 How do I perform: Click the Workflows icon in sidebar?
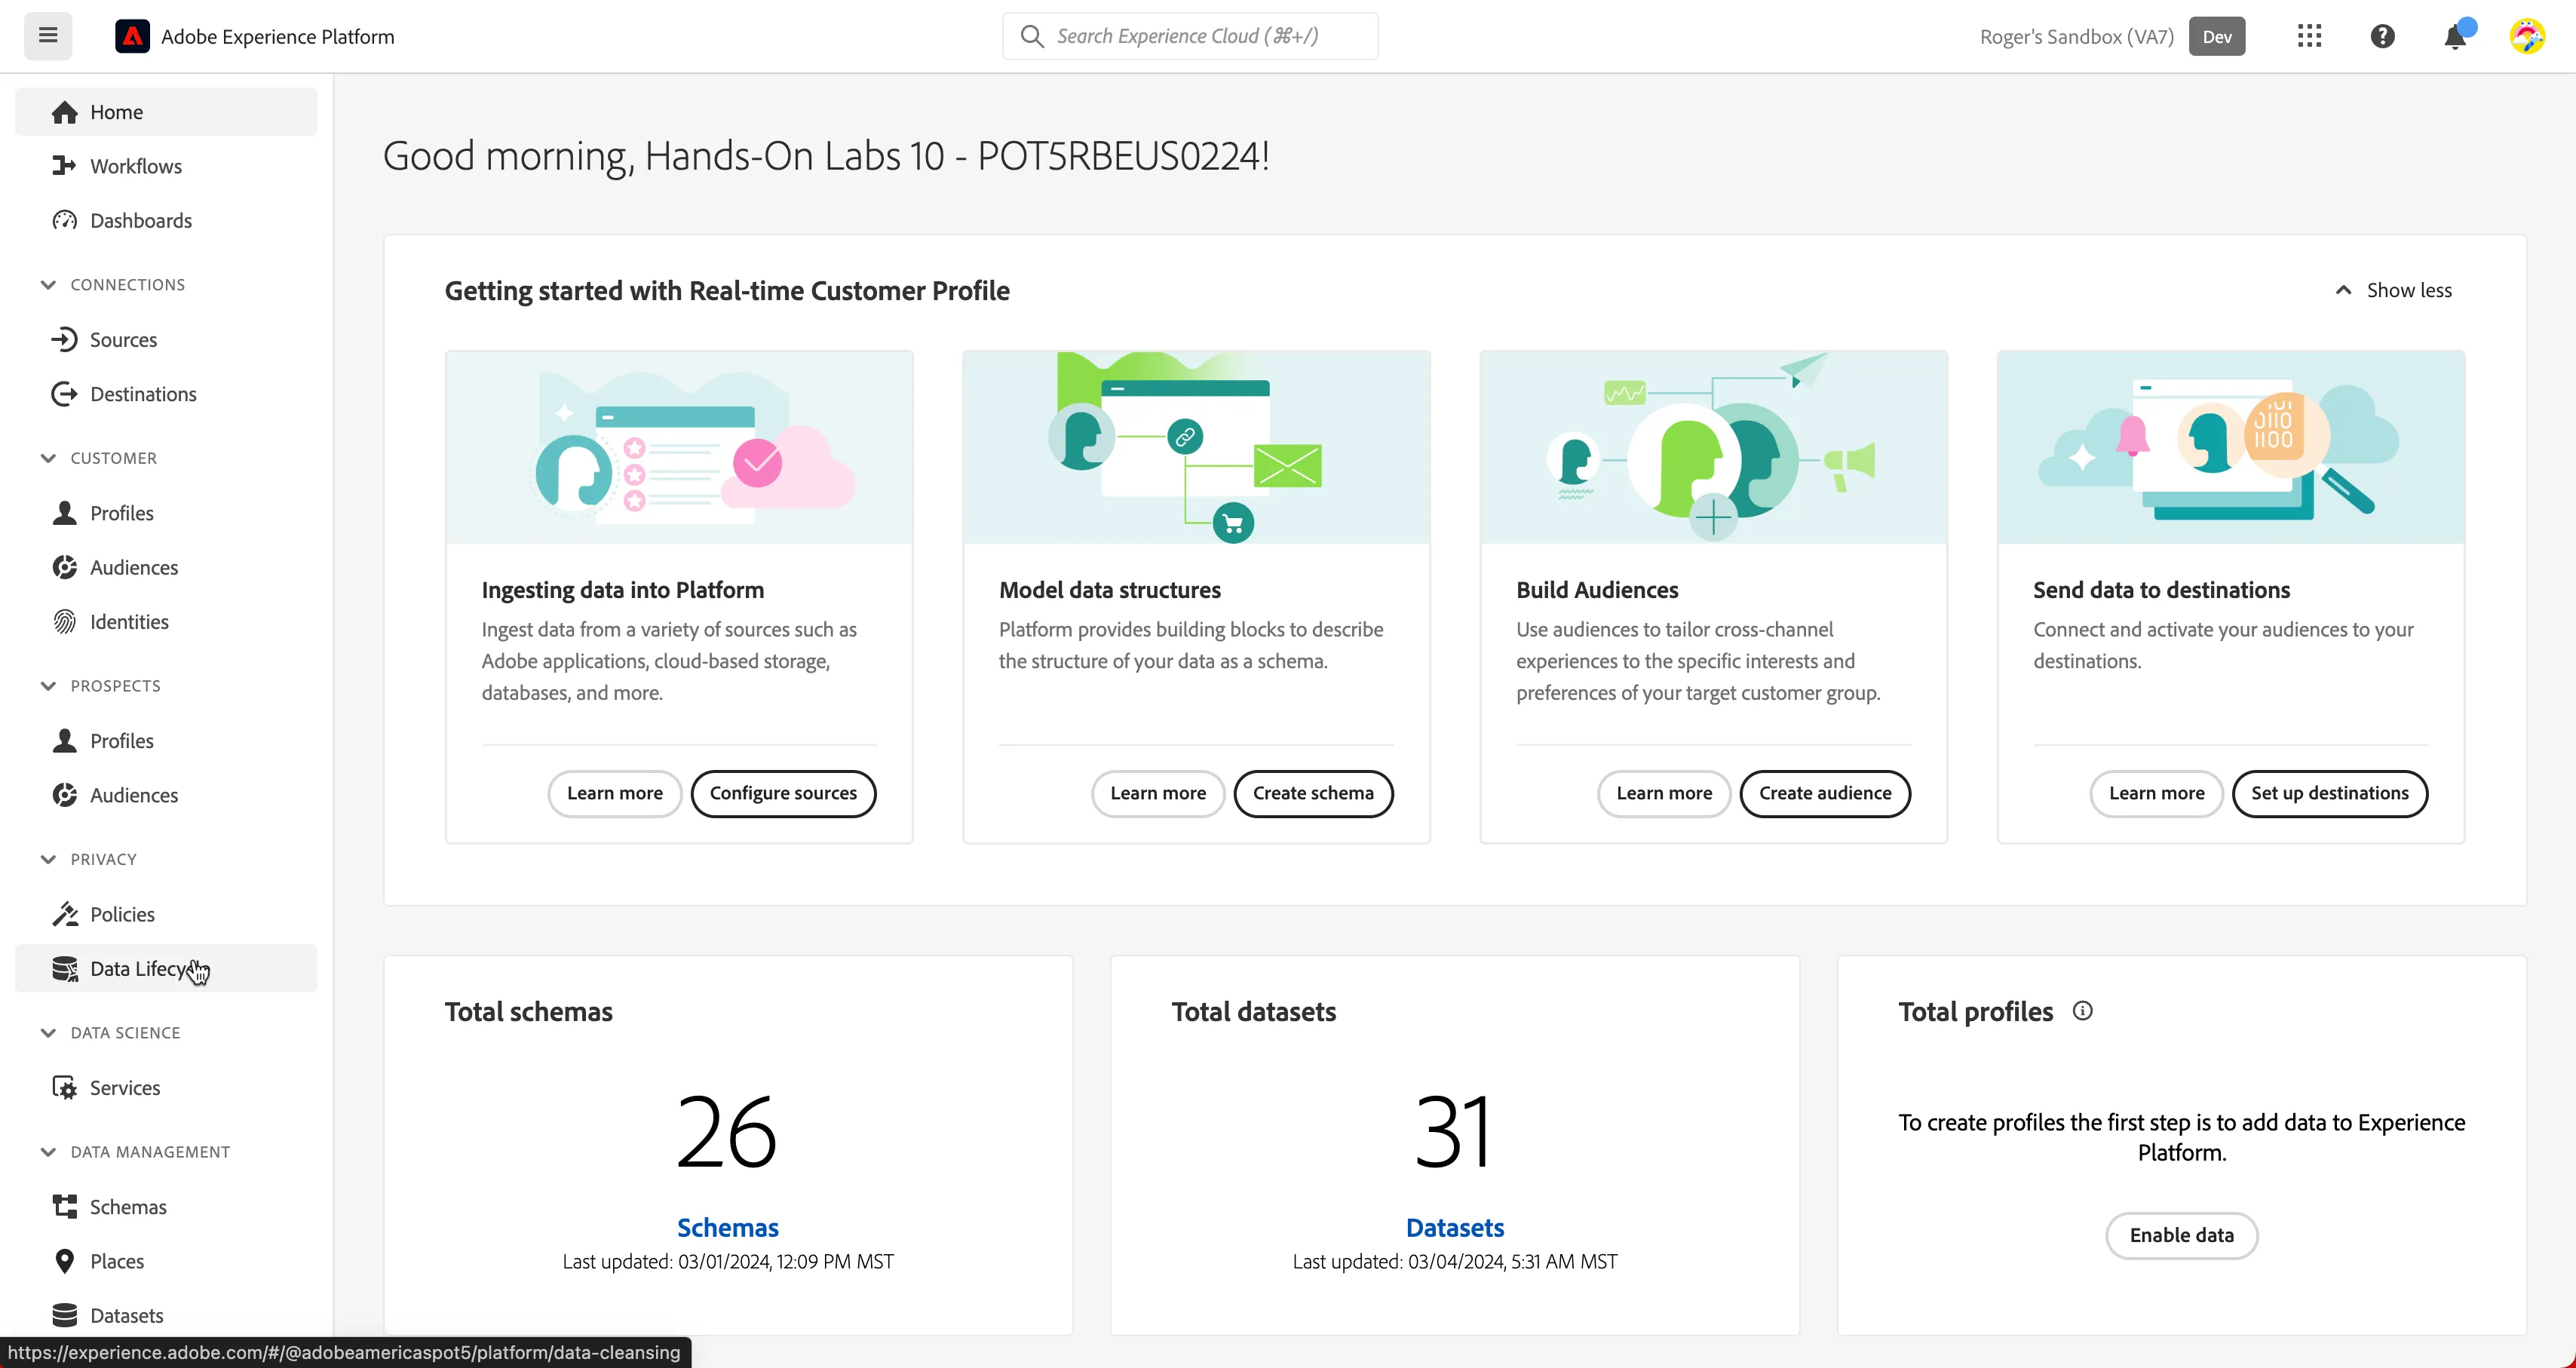click(64, 166)
